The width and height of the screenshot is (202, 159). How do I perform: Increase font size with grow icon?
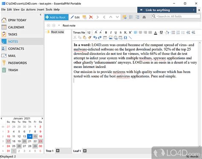coord(96,32)
